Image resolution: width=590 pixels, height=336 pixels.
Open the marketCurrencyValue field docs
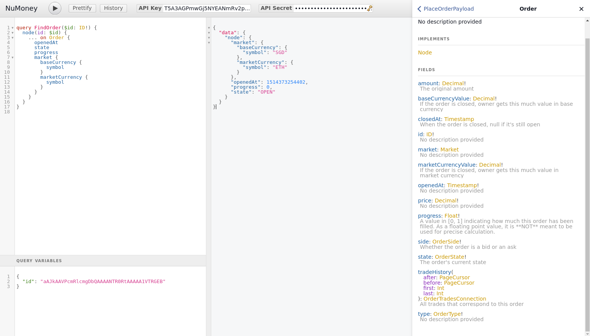447,165
